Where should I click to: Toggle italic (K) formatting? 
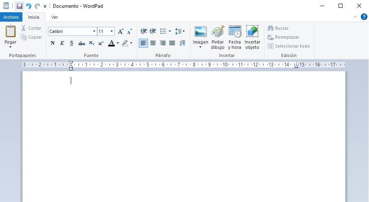point(62,43)
